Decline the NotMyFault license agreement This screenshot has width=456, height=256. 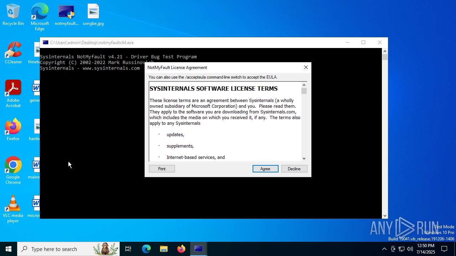[x=294, y=169]
